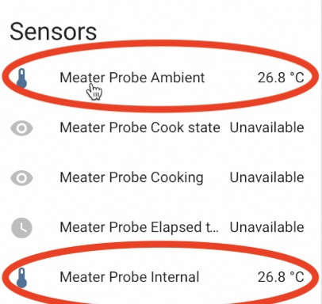Click Unavailable status for Cooking sensor

267,177
